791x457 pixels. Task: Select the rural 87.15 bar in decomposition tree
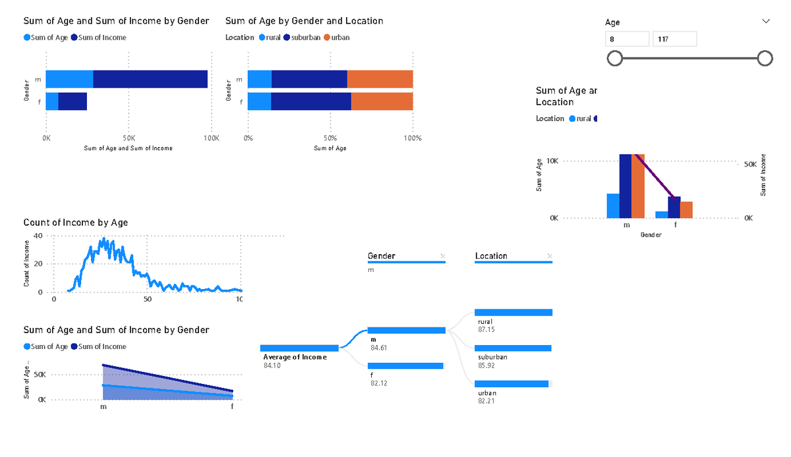coord(513,312)
